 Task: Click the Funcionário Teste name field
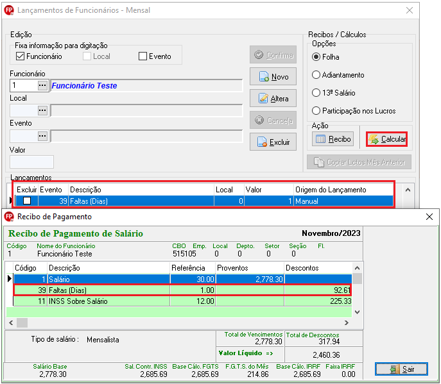tap(146, 85)
